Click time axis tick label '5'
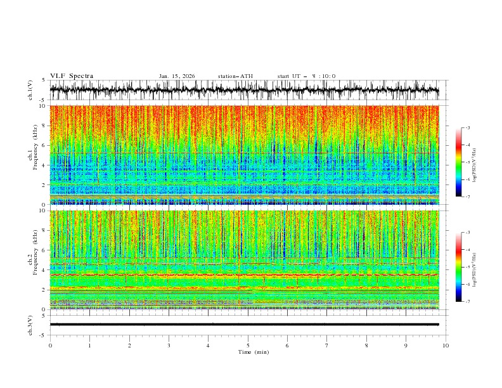Image resolution: width=502 pixels, height=388 pixels. pyautogui.click(x=248, y=346)
